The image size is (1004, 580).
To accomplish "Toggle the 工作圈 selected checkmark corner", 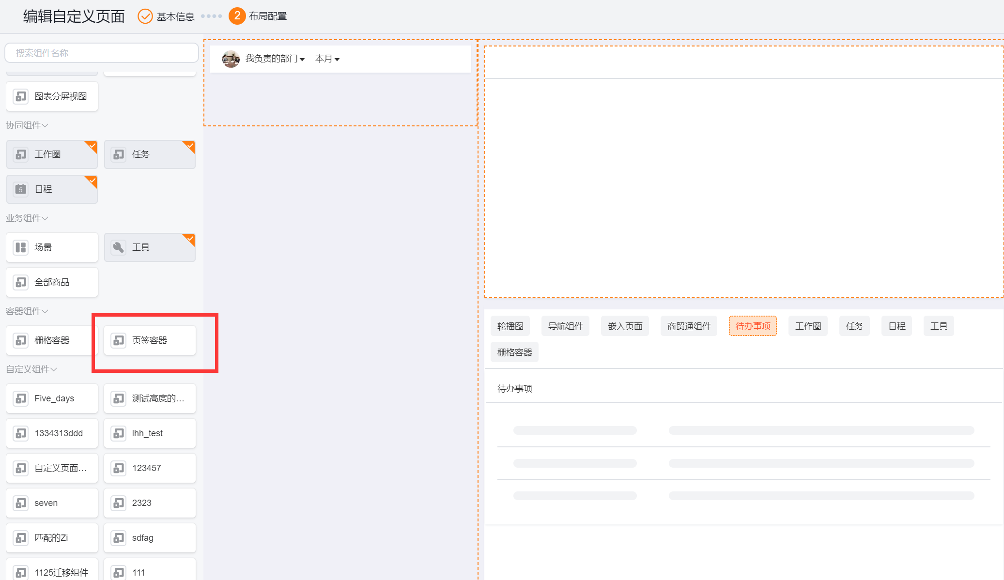I will pyautogui.click(x=92, y=146).
